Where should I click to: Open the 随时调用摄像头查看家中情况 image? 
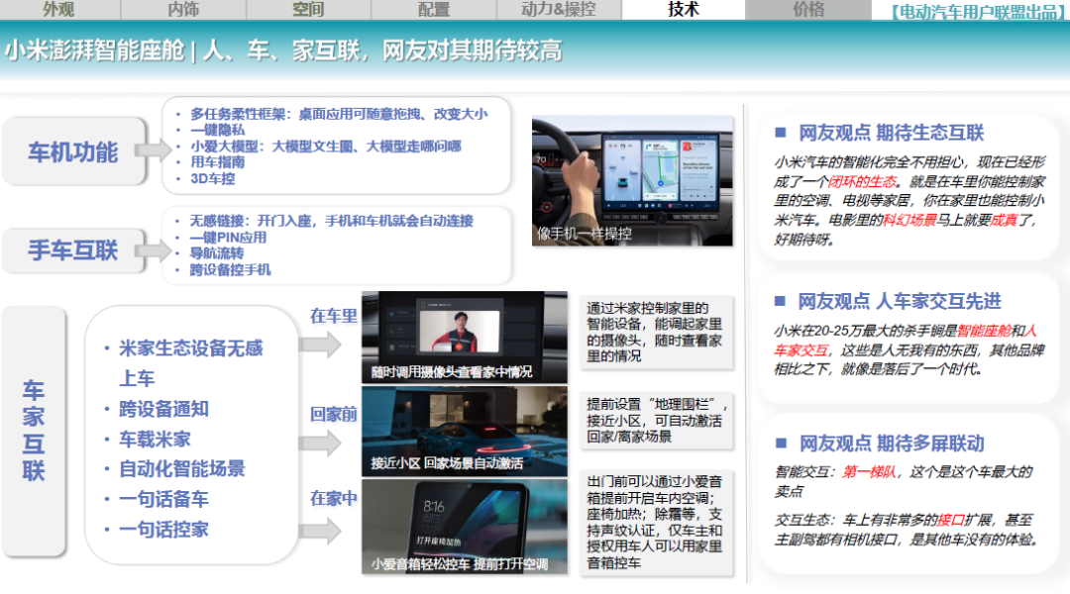pos(464,337)
